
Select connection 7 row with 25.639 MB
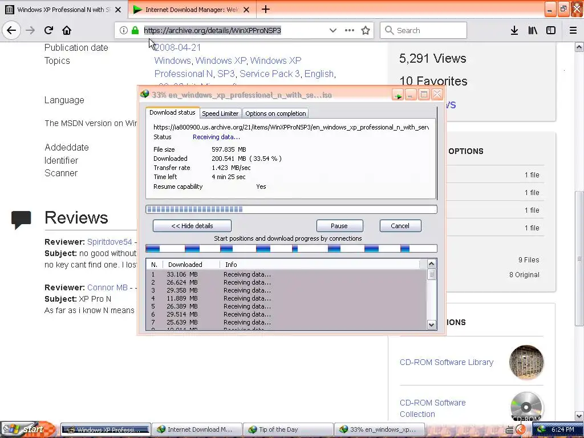[x=286, y=322]
